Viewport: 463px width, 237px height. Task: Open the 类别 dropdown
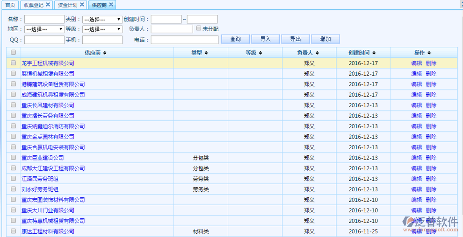(102, 20)
